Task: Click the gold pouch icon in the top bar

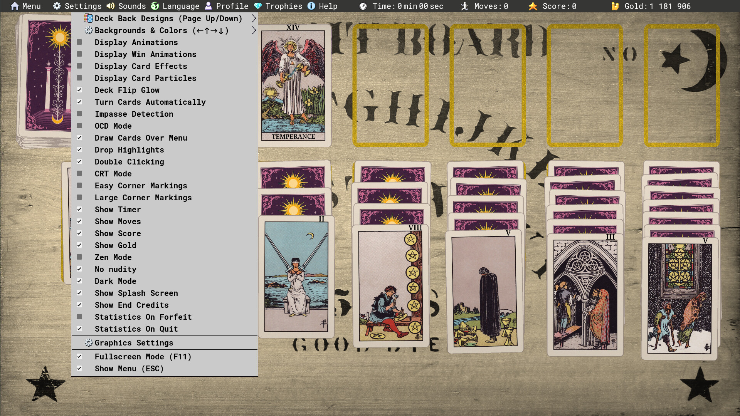Action: [614, 6]
